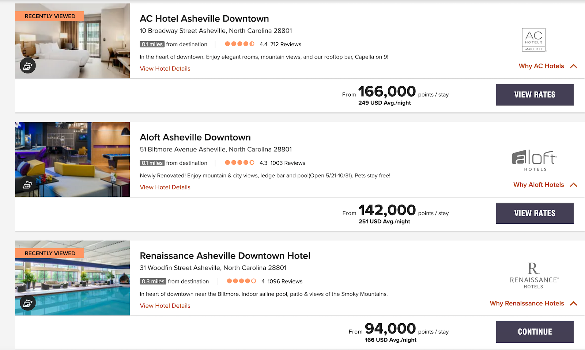Click the star rating icons for Aloft Asheville
This screenshot has width=585, height=350.
pos(239,162)
